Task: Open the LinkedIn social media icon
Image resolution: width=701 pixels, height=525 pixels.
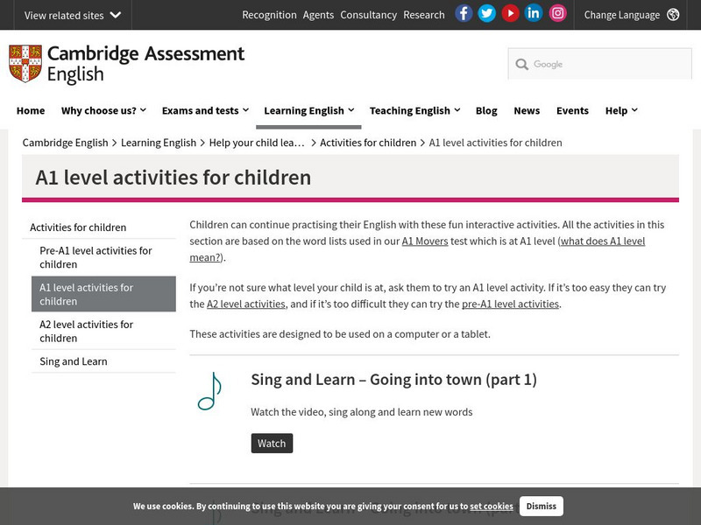Action: pyautogui.click(x=534, y=13)
